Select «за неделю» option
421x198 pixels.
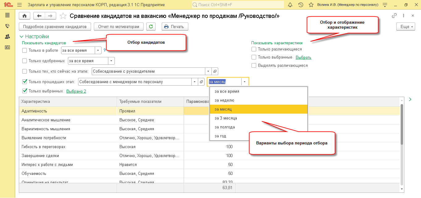[x=258, y=100]
